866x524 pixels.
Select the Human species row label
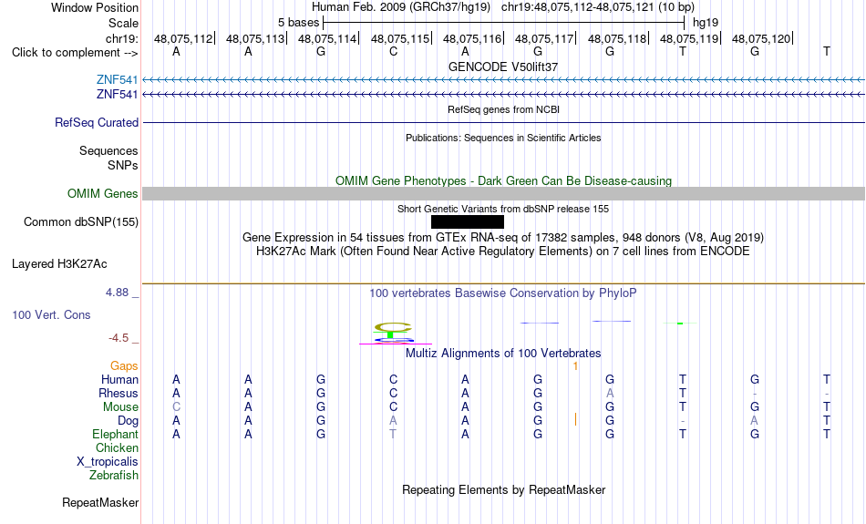[119, 379]
